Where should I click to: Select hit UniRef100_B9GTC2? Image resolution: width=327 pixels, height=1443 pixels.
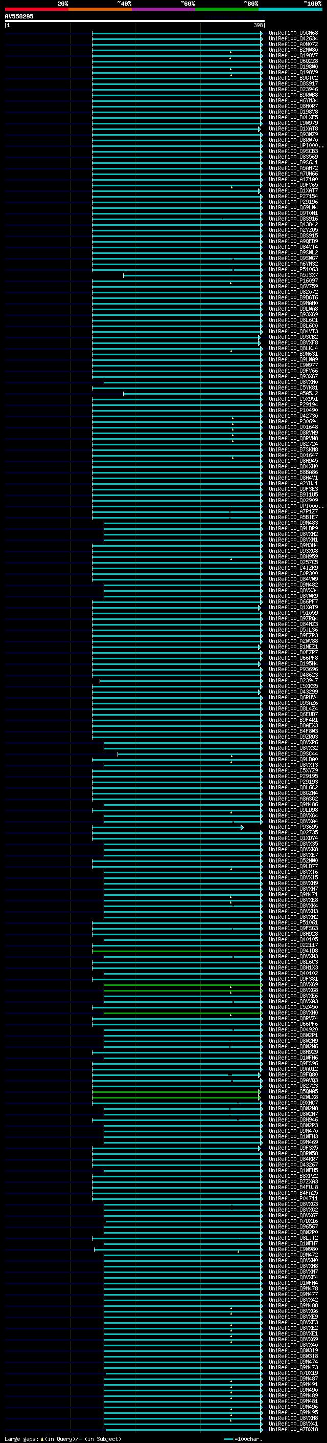pyautogui.click(x=293, y=78)
